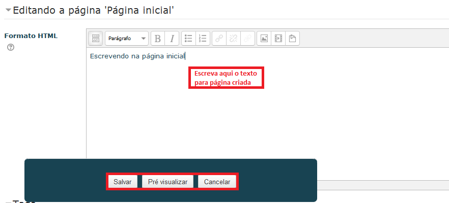
Task: Insert an image via toolbar
Action: coord(264,38)
